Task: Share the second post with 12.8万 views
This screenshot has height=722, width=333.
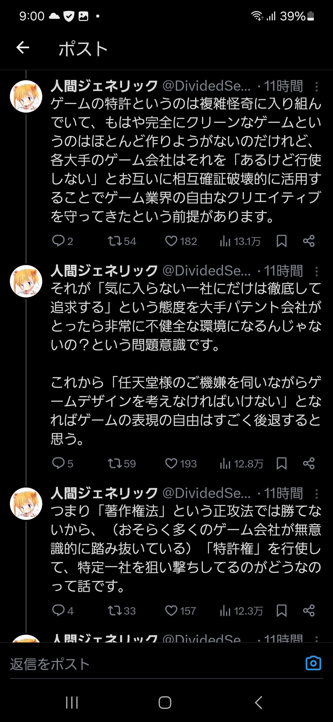Action: tap(309, 463)
